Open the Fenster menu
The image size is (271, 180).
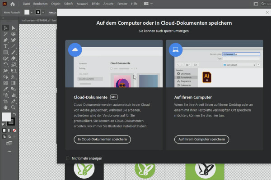click(122, 4)
